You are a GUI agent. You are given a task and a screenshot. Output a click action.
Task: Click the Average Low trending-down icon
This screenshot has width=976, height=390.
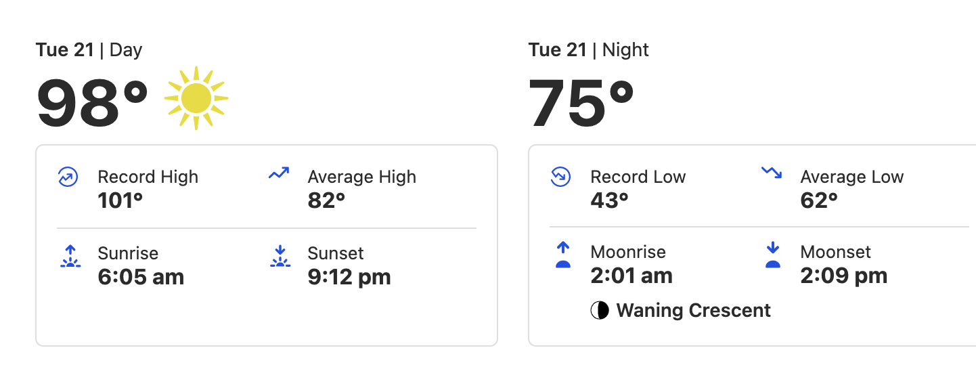pos(772,173)
